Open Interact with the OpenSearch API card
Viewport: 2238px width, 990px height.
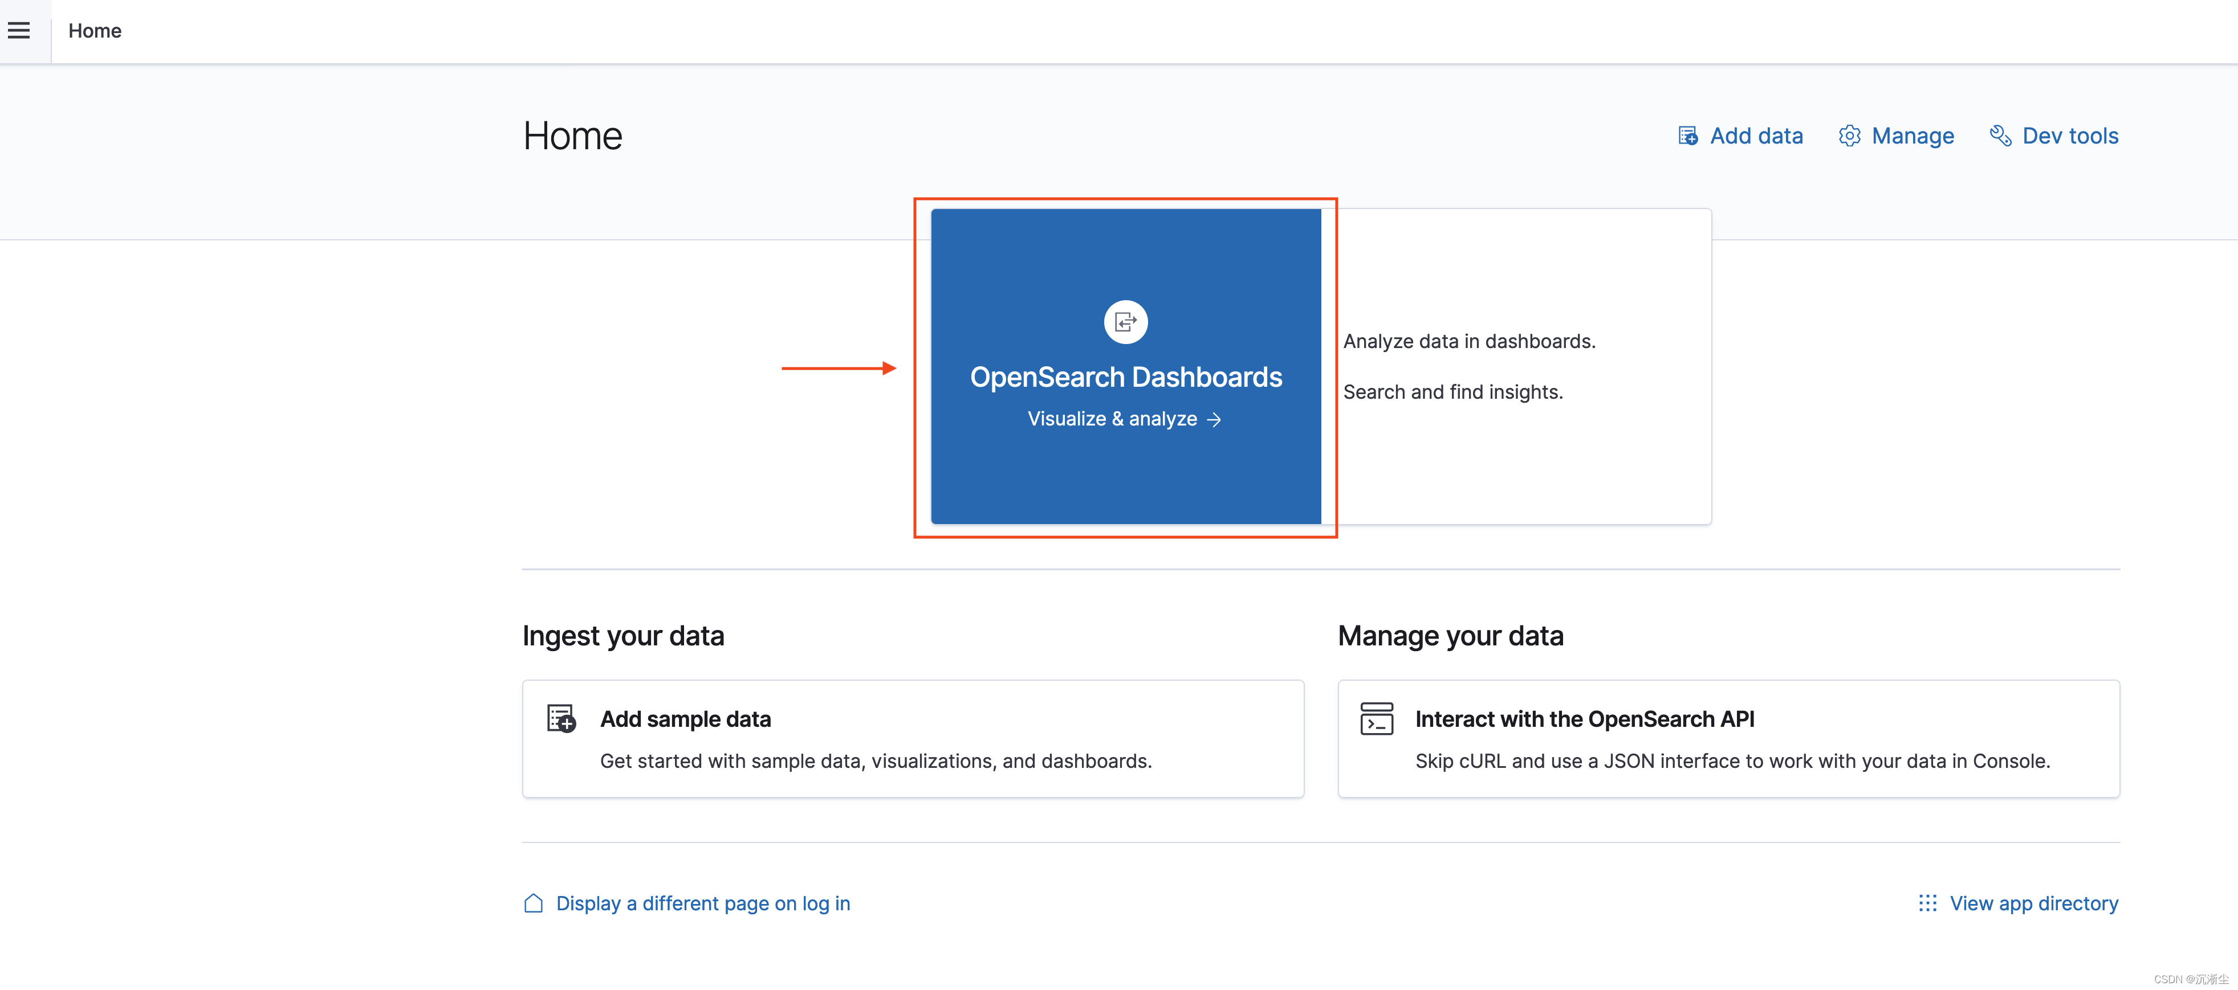1584,719
